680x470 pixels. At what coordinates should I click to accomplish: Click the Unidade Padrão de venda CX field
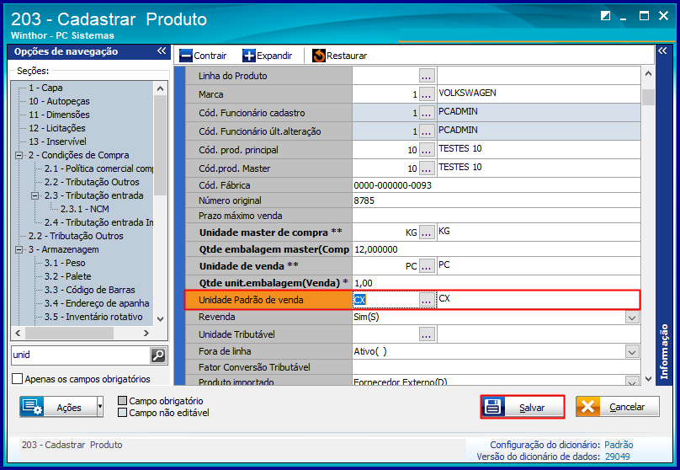tap(385, 300)
